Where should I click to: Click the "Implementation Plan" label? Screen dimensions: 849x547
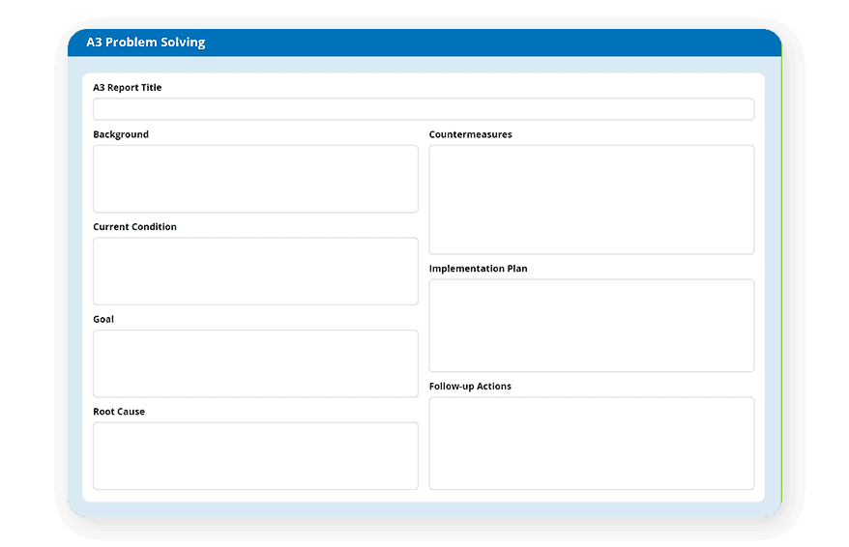coord(478,269)
